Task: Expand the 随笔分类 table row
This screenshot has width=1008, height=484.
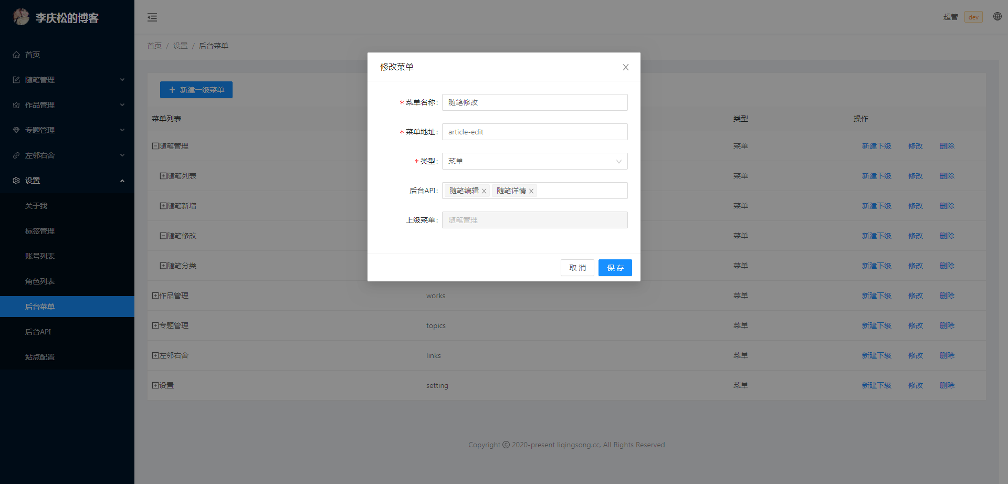Action: click(163, 266)
